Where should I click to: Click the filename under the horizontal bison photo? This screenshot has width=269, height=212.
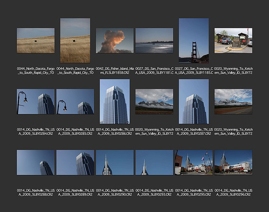coord(36,71)
